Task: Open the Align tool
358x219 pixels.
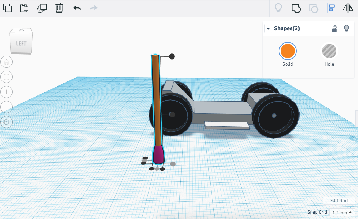Action: pyautogui.click(x=331, y=8)
